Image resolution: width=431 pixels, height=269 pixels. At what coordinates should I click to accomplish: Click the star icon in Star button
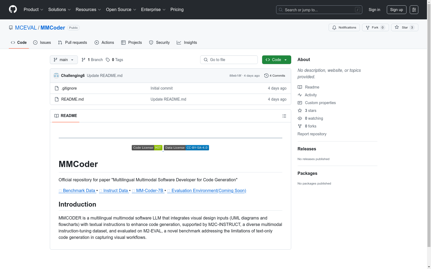coord(397,27)
